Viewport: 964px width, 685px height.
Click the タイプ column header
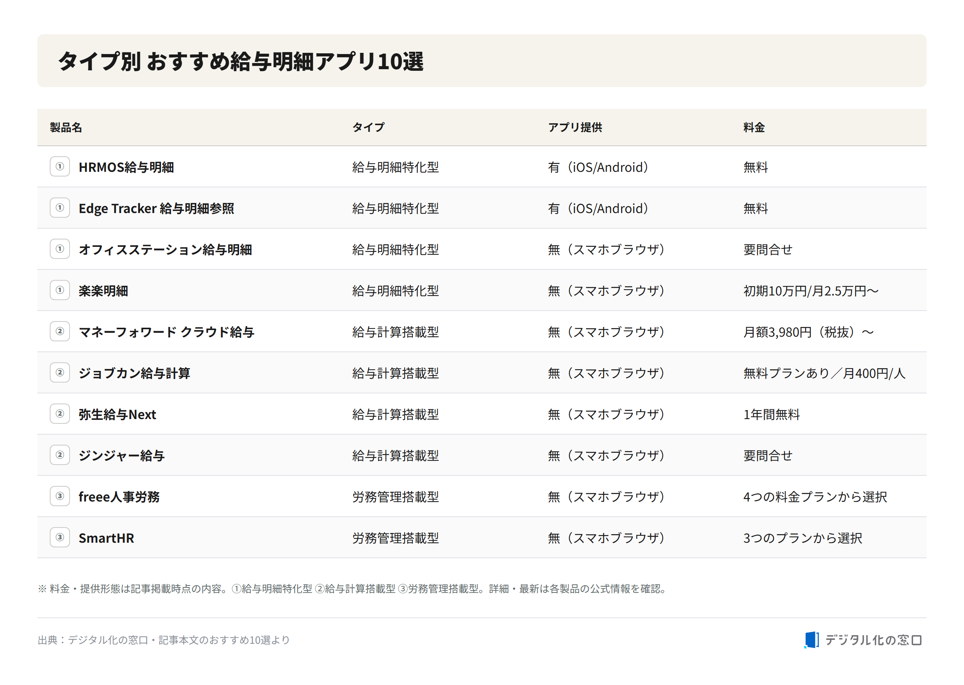[368, 128]
